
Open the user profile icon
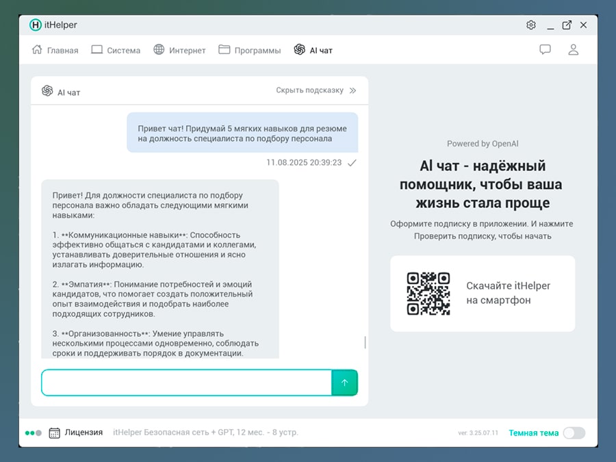tap(574, 50)
